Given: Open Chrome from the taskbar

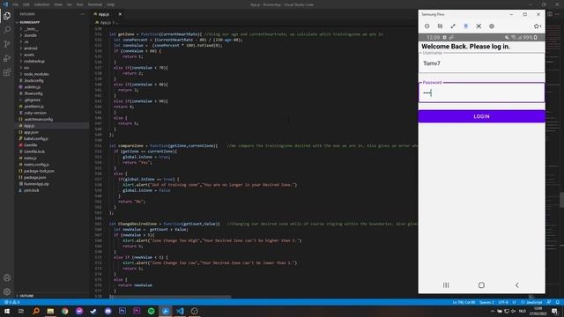Looking at the screenshot, I should click(x=64, y=311).
